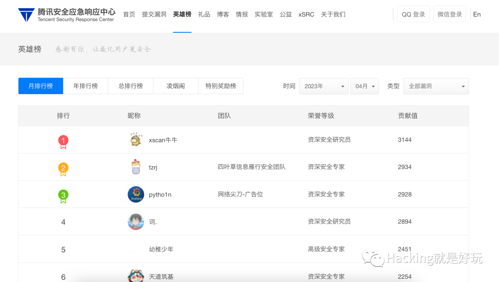499x282 pixels.
Task: Click the 微信登录 button
Action: click(x=450, y=14)
